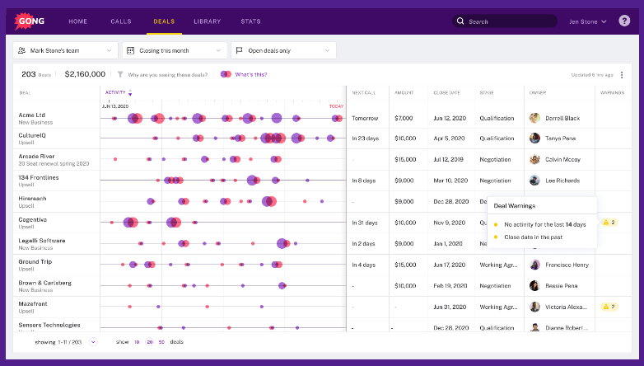Open the Ground Trip deal

35,261
